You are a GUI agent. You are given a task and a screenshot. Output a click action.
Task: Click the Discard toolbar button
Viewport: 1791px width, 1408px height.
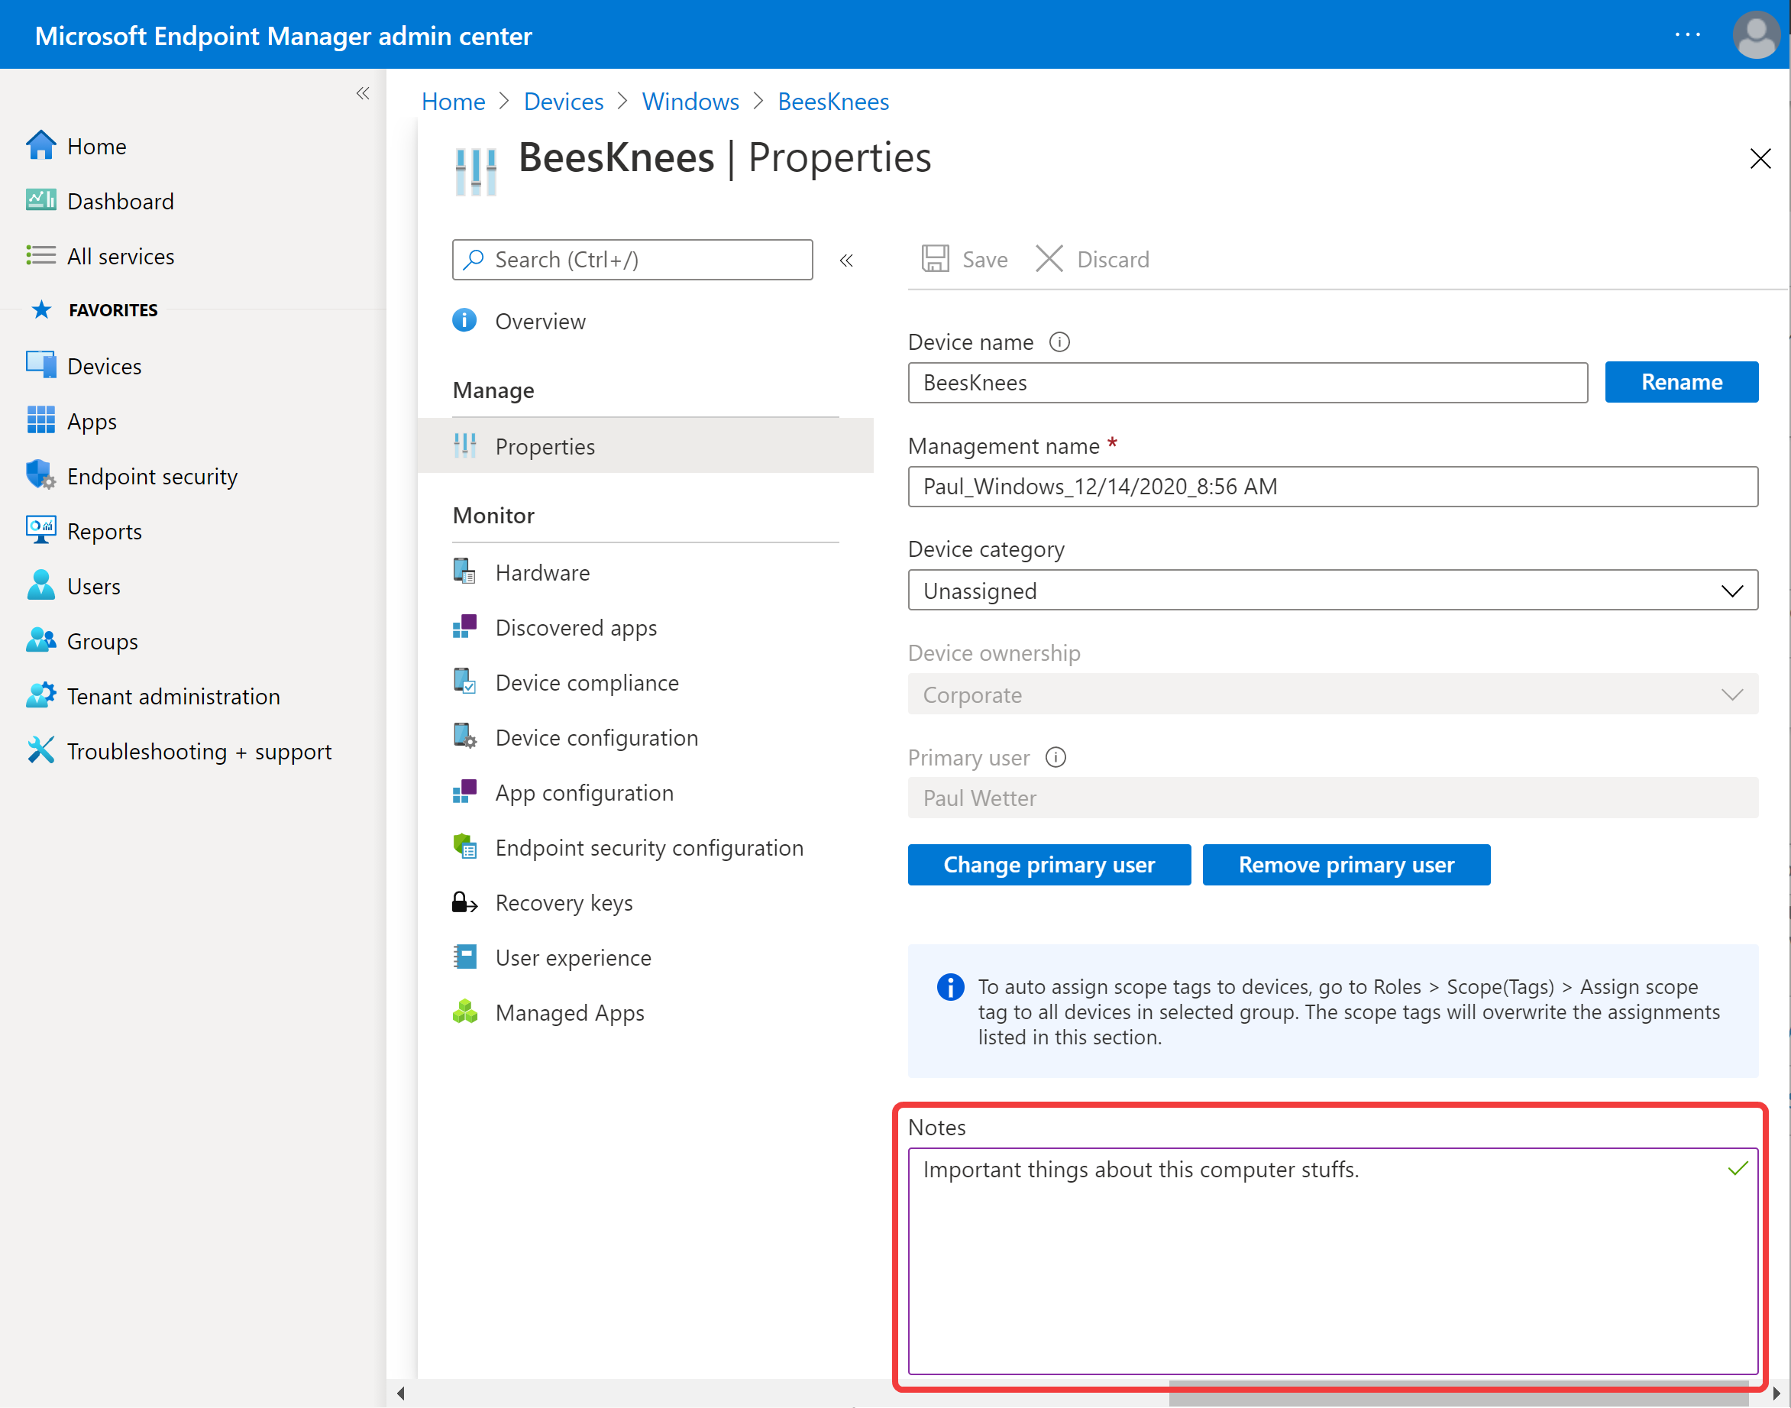[x=1092, y=259]
